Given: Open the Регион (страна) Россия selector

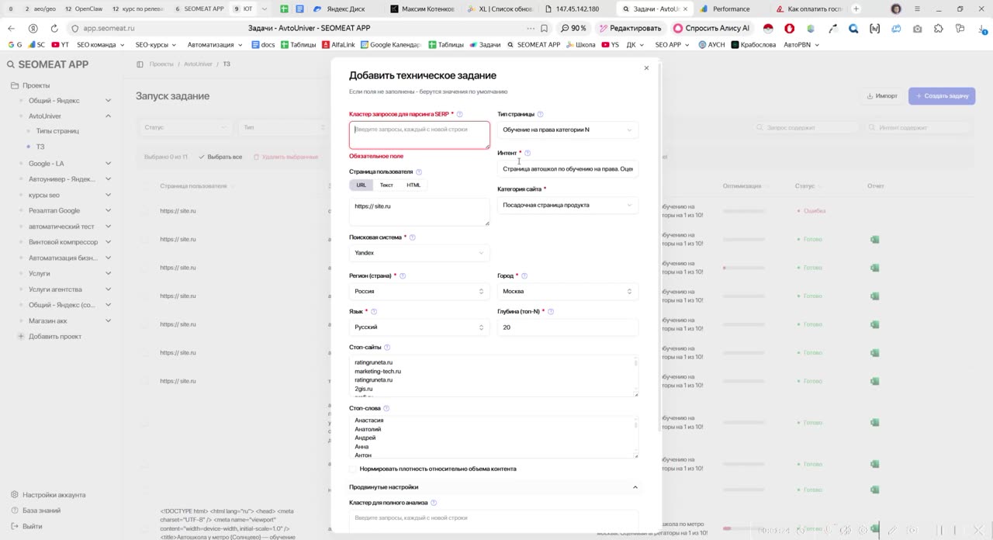Looking at the screenshot, I should coord(420,292).
